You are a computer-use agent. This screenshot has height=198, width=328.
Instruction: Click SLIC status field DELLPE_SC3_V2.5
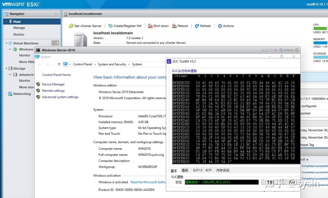221,182
